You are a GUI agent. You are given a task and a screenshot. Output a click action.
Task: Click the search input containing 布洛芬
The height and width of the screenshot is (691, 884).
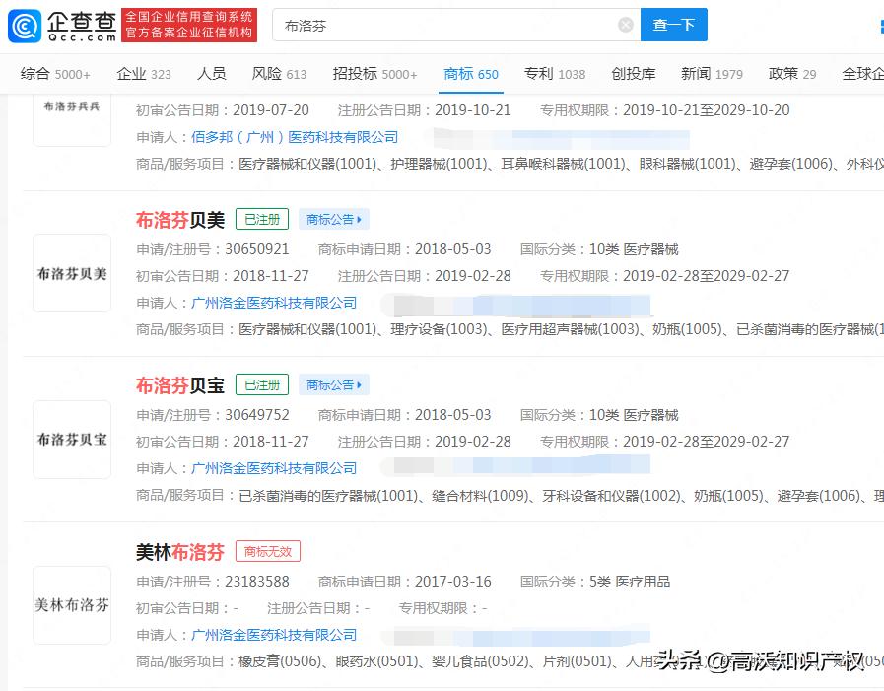443,25
